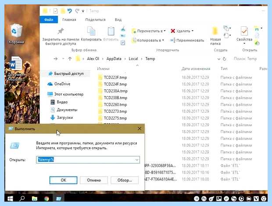The height and width of the screenshot is (206, 272).
Task: Click the properties checkmark icon in title bar
Action: click(55, 11)
